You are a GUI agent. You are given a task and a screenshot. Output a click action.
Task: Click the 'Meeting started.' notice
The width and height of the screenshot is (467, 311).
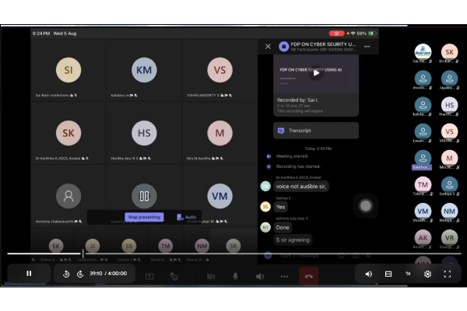(x=292, y=156)
